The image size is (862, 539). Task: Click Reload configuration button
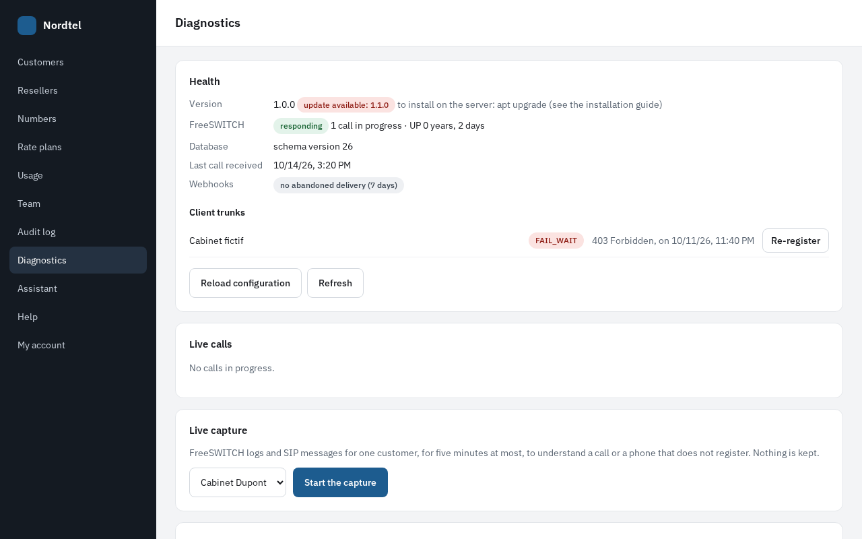(245, 283)
